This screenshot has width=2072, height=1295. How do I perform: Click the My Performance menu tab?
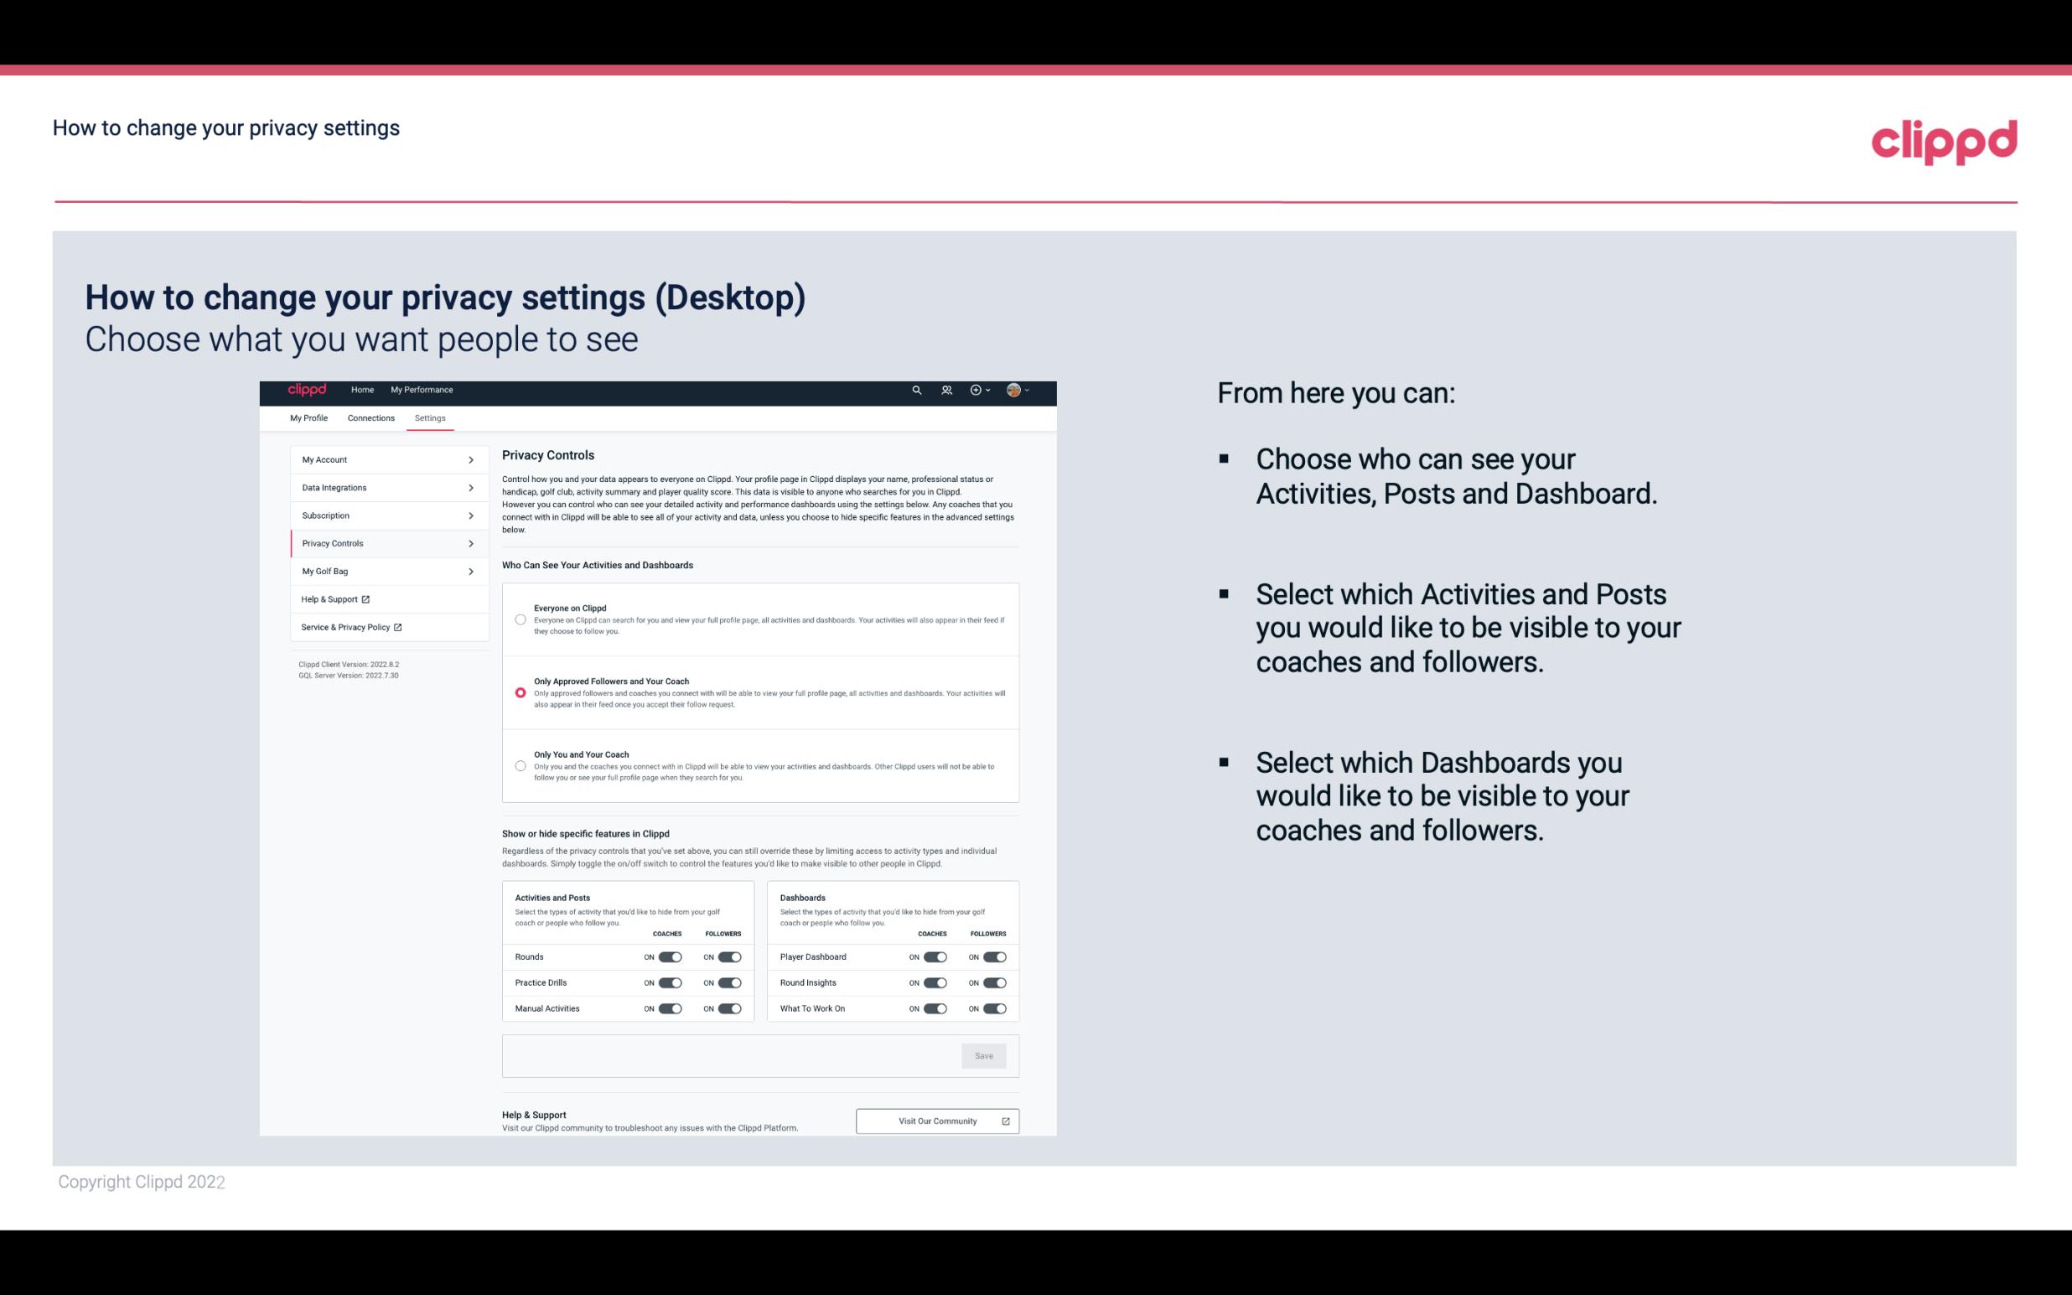click(422, 390)
